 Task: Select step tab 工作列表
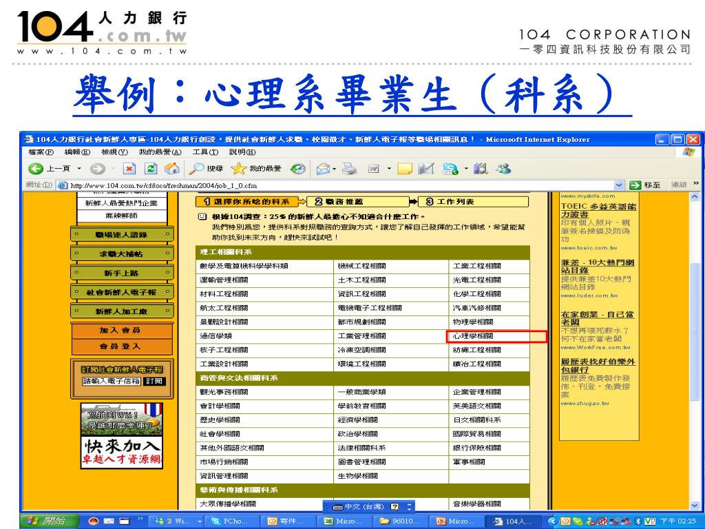coord(472,202)
